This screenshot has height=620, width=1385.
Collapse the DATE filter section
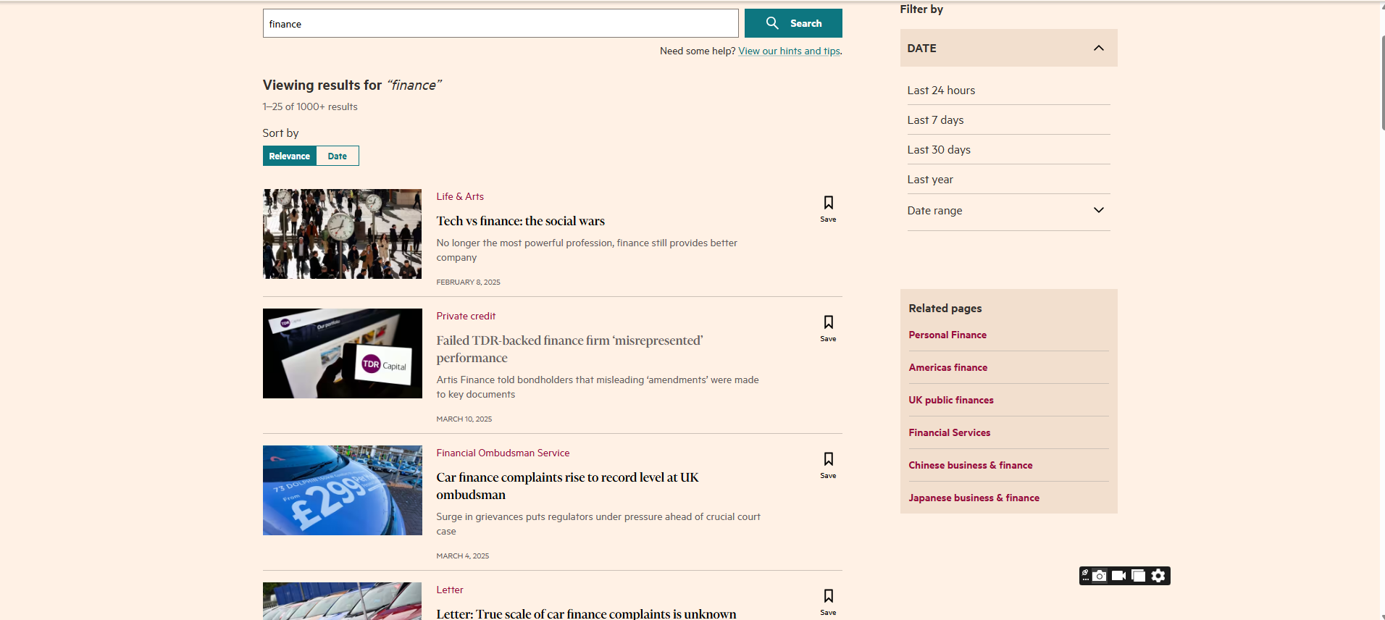(1098, 49)
